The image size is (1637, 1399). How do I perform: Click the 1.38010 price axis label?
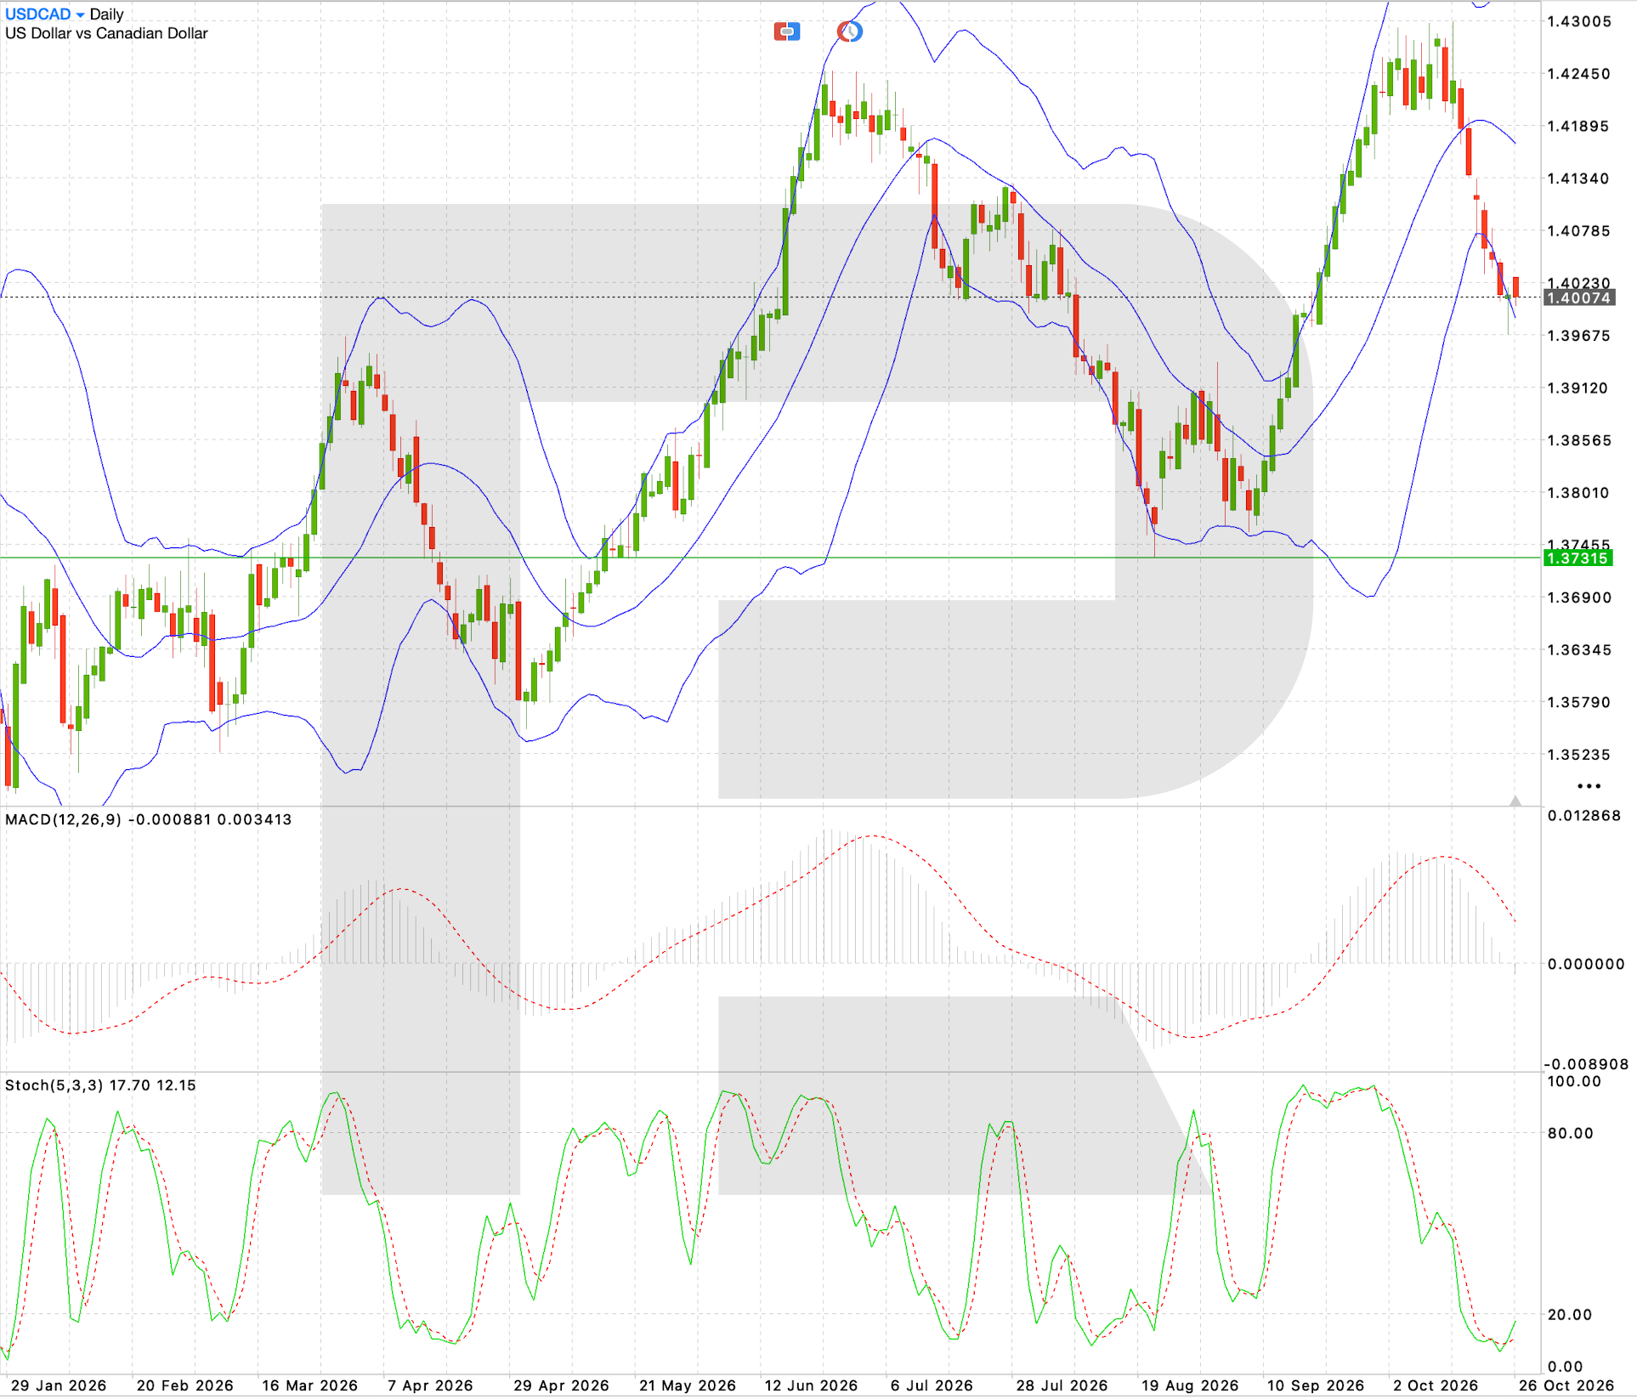tap(1579, 493)
